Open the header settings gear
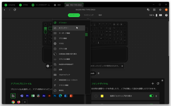Screen dimensions: 171x106 [160, 10]
